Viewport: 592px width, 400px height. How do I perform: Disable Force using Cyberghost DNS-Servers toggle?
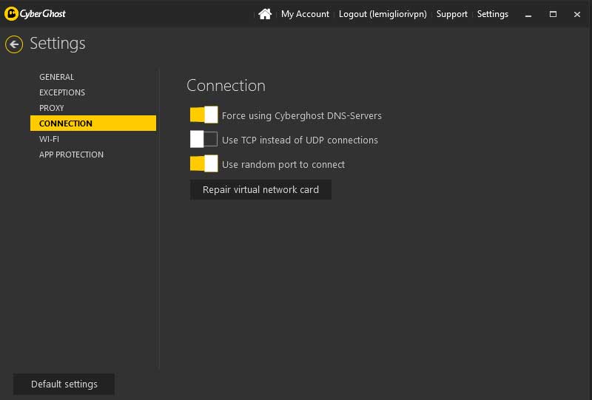pyautogui.click(x=204, y=115)
